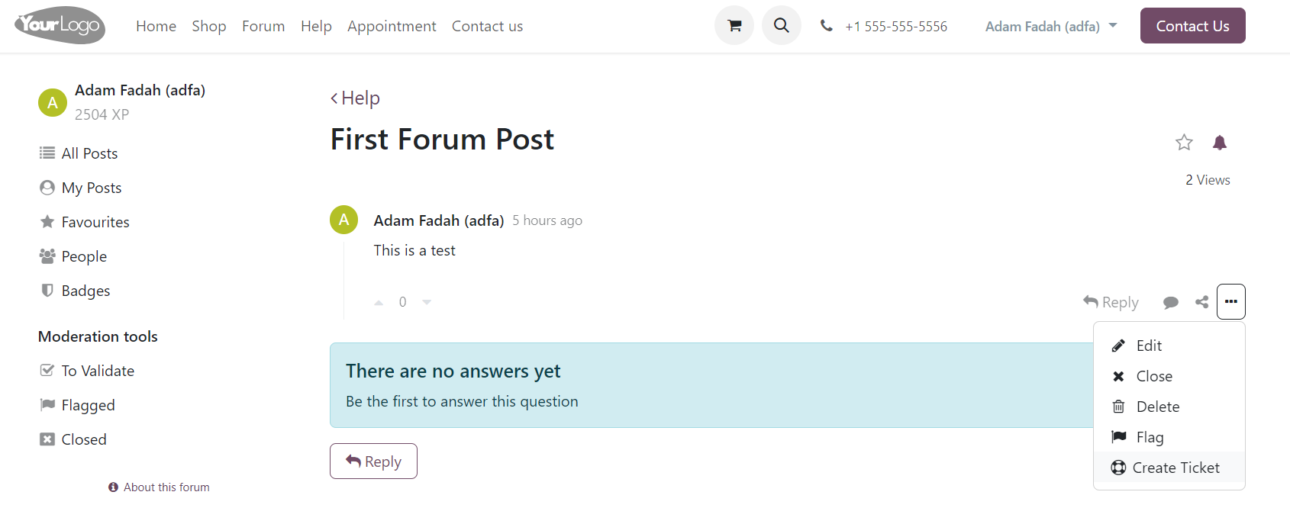Click the outlined Reply button below answers
The height and width of the screenshot is (508, 1290).
[x=373, y=461]
